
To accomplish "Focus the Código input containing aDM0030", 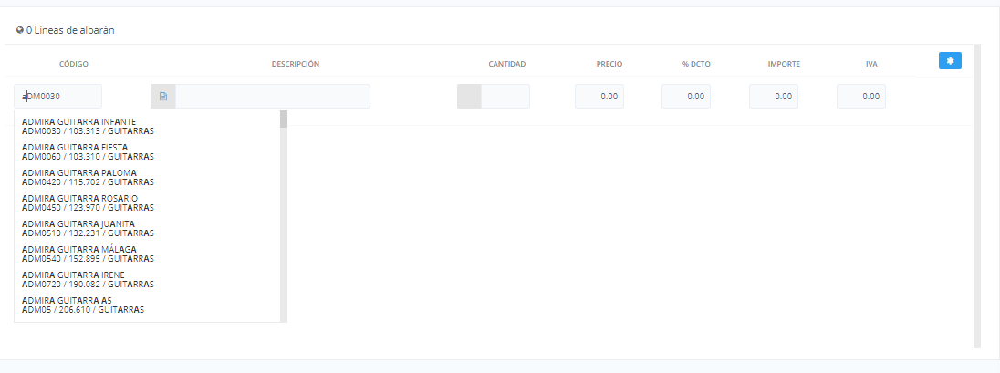I will tap(58, 97).
